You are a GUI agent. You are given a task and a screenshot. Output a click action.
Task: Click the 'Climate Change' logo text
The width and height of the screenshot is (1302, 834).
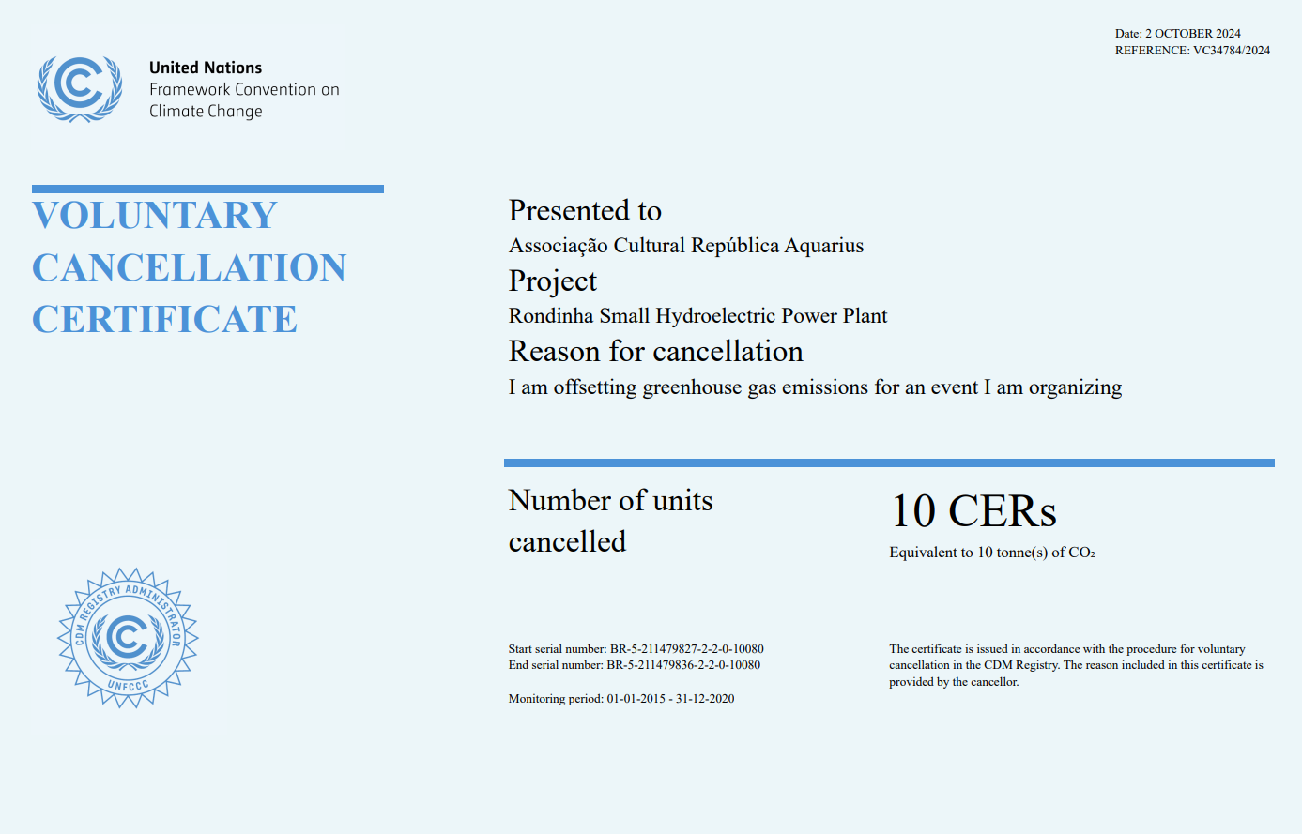click(206, 111)
